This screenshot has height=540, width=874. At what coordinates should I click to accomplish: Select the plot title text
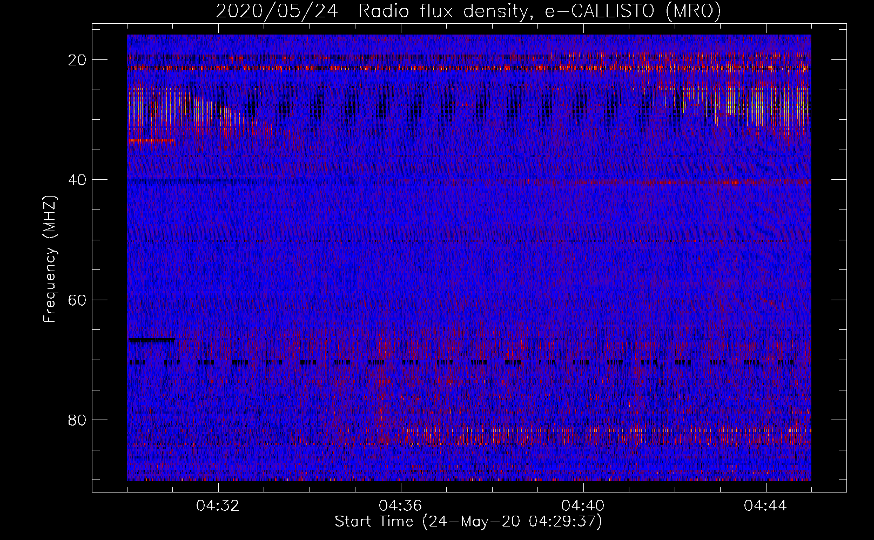click(468, 11)
